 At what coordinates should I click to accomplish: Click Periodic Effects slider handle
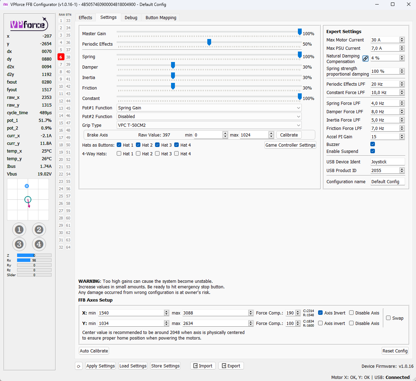click(x=209, y=42)
